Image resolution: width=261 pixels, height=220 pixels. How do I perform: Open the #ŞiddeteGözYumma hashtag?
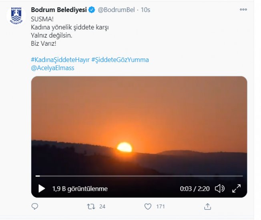(120, 60)
